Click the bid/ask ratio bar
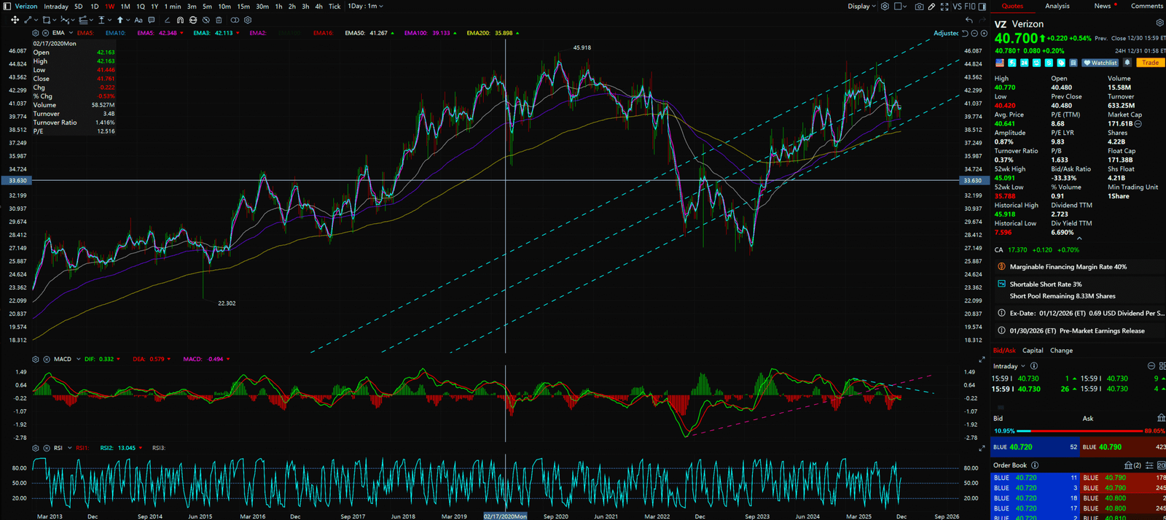The width and height of the screenshot is (1166, 520). pyautogui.click(x=1079, y=431)
